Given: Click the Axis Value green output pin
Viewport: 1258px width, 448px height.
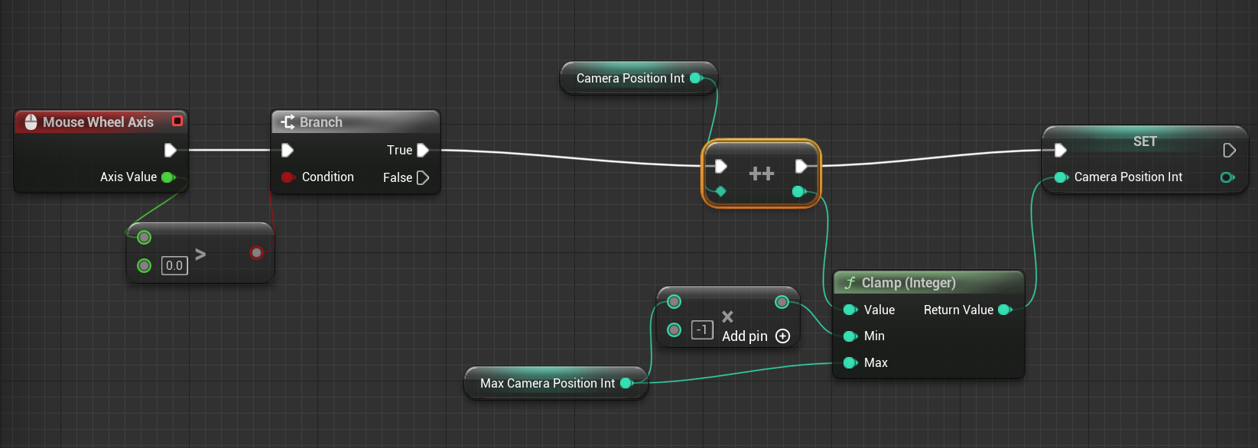Looking at the screenshot, I should (x=168, y=177).
